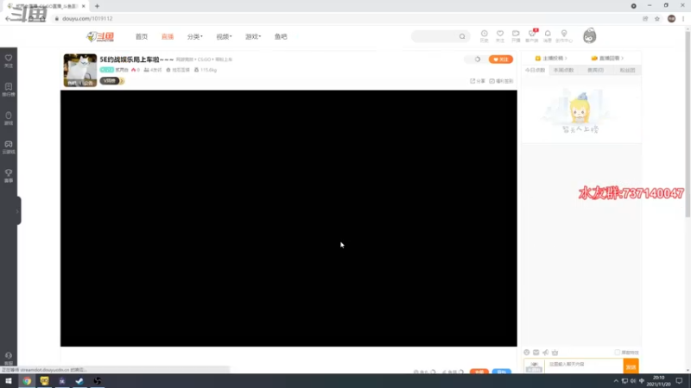Click the chat message input field
691x388 pixels.
585,366
